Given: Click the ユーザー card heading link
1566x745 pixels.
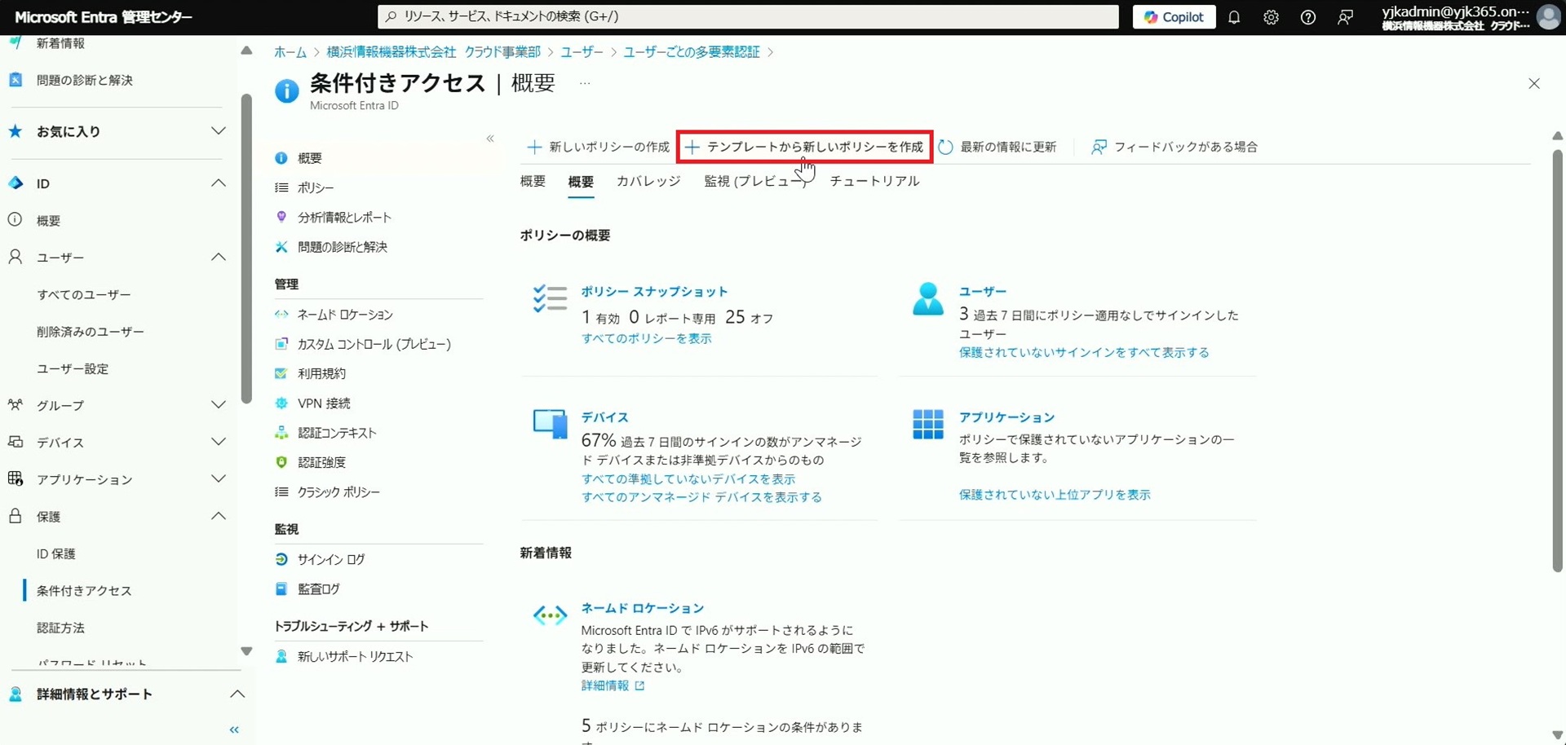Looking at the screenshot, I should (983, 292).
